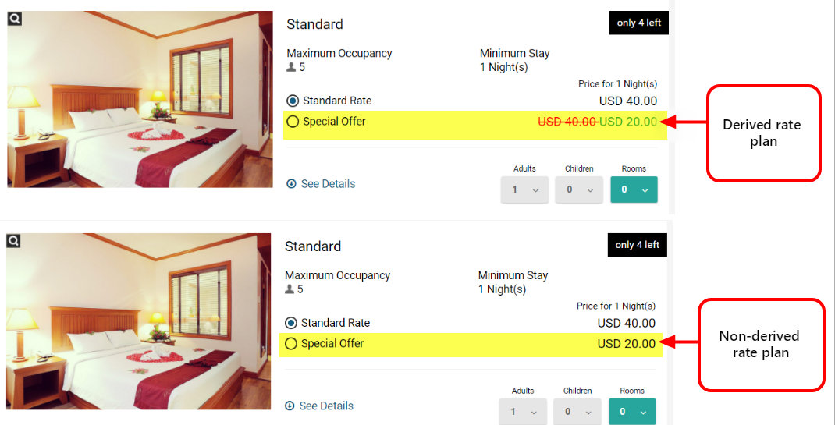Open See Details link in bottom listing
The image size is (835, 425).
[x=326, y=406]
